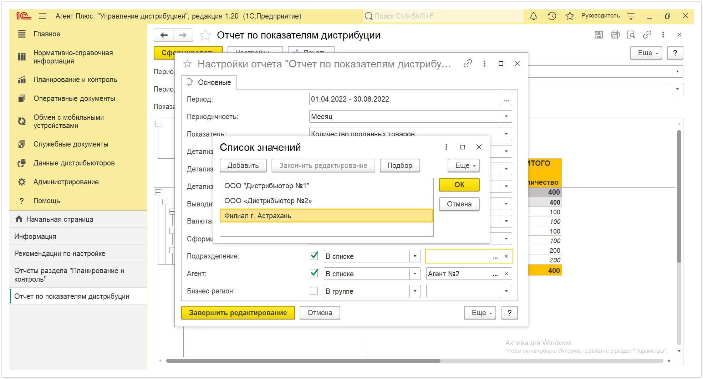Open the 1C main menu hamburger icon
Image resolution: width=703 pixels, height=379 pixels.
point(42,16)
